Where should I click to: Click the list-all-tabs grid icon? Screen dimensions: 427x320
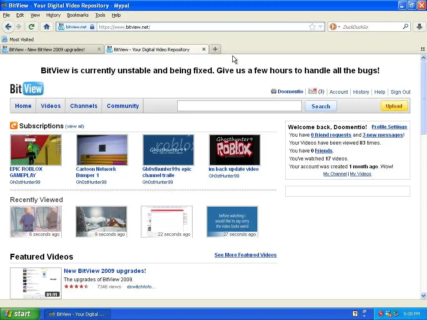point(423,49)
